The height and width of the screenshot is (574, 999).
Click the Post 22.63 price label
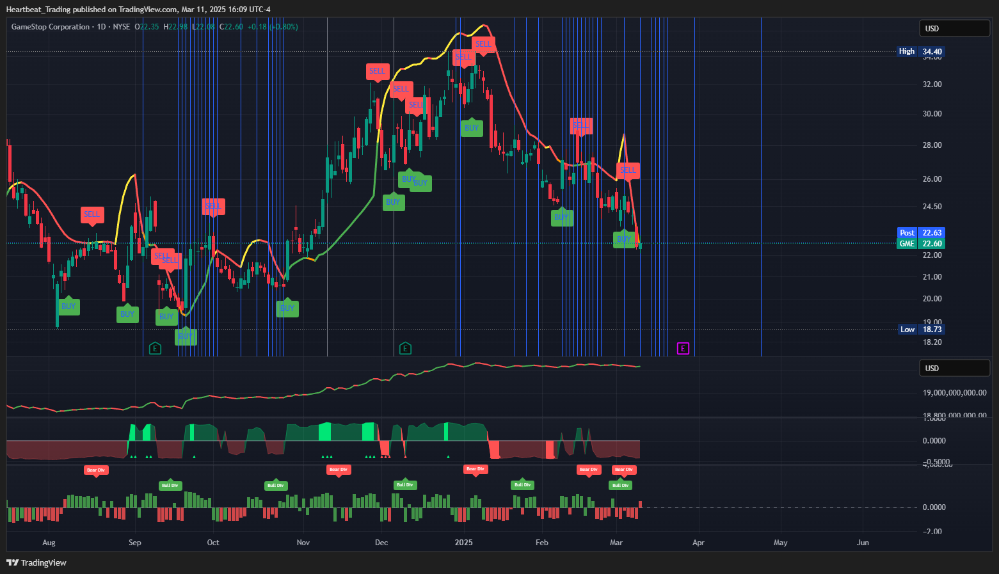point(921,233)
